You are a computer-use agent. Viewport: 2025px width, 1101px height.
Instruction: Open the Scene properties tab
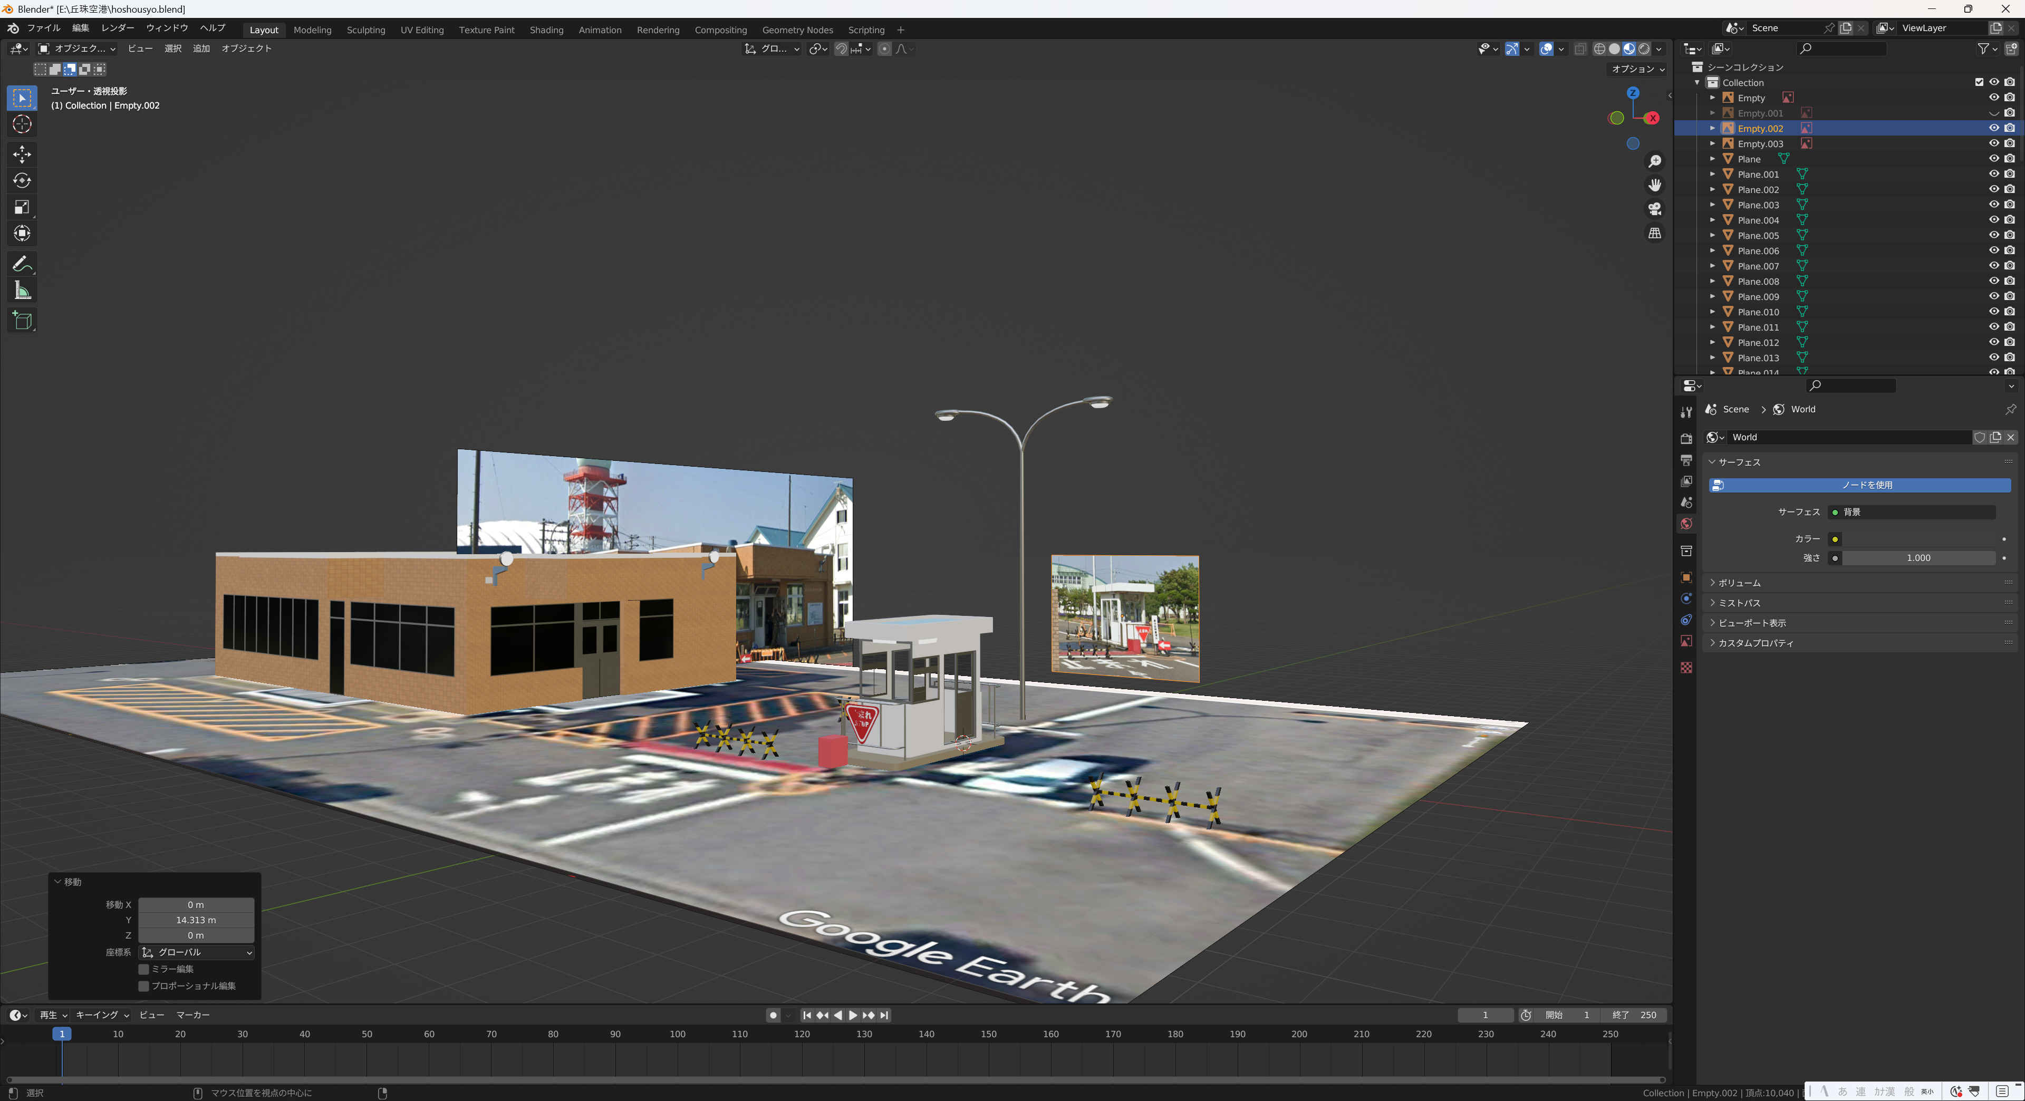point(1685,502)
